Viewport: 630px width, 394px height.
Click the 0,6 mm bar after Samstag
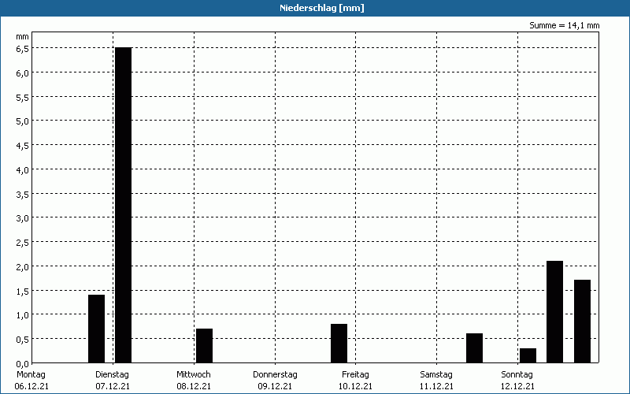coord(475,348)
